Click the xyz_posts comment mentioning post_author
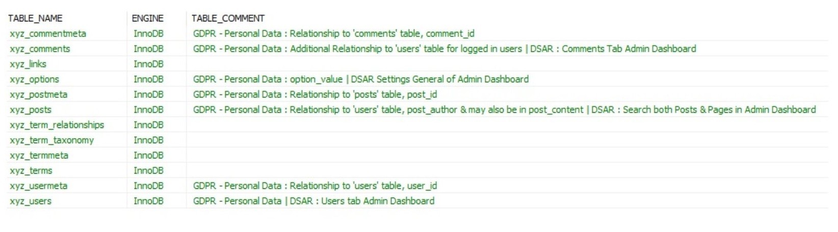Viewport: 838px width, 232px height. point(504,110)
